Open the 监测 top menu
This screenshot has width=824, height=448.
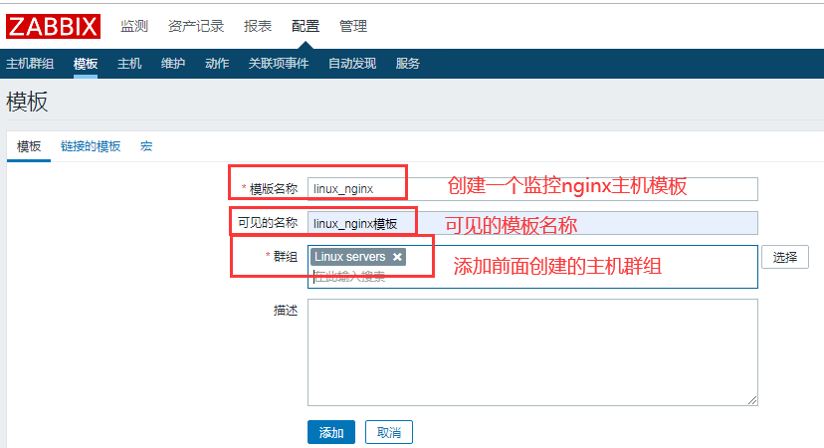134,26
